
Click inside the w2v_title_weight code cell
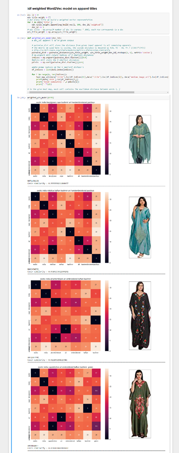pyautogui.click(x=98, y=24)
